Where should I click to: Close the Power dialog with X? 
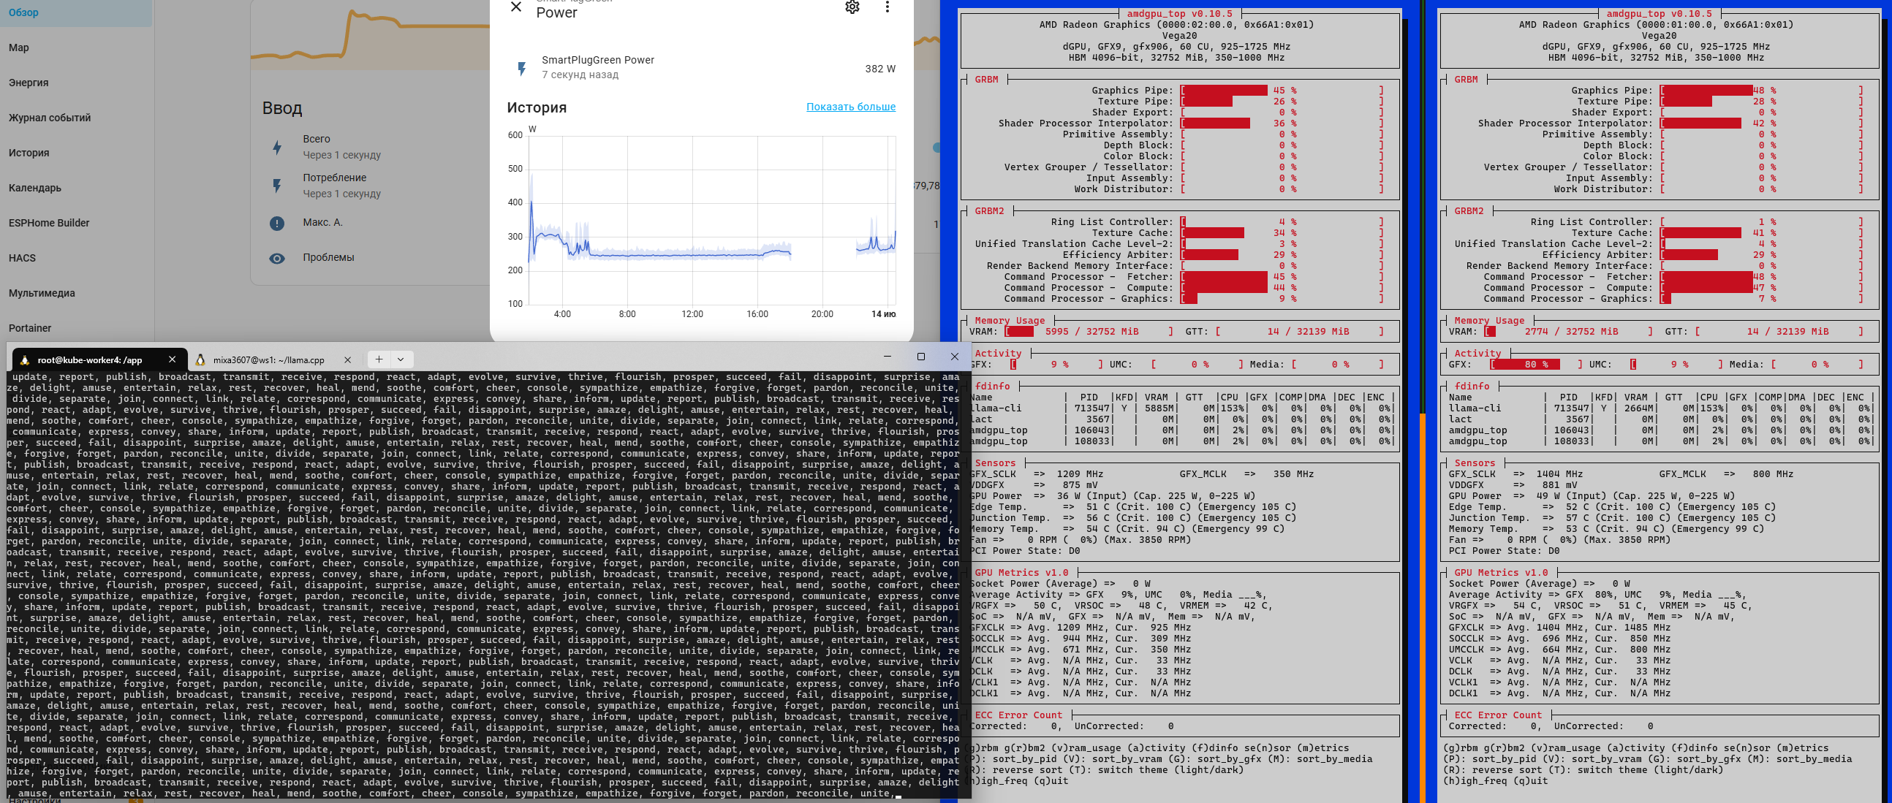(516, 7)
